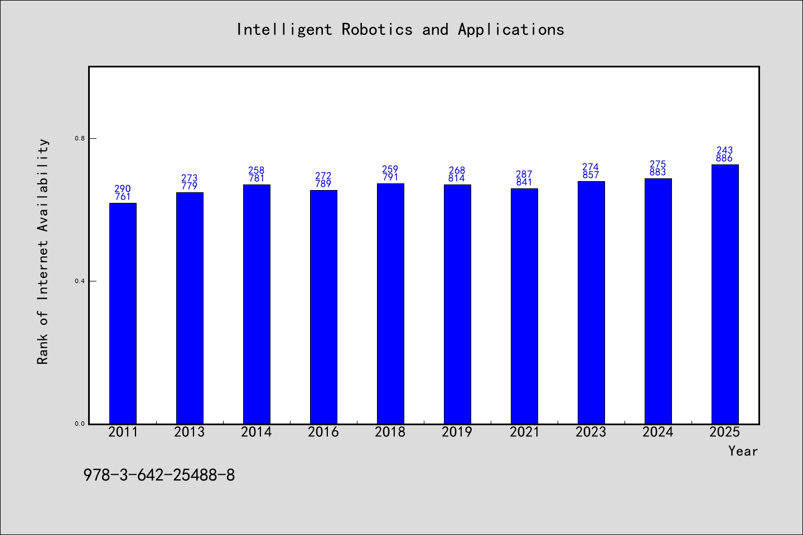Click the x-axis label 2023
Screen dimensions: 803x535
591,432
